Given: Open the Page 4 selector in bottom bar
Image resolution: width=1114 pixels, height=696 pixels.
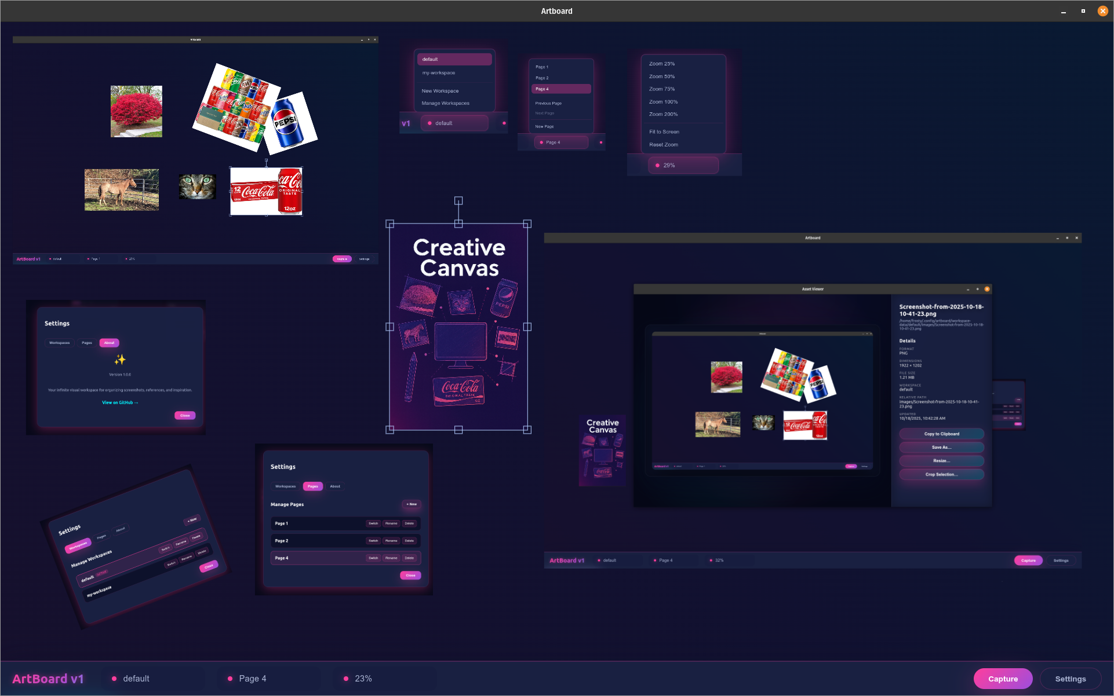Looking at the screenshot, I should (269, 679).
